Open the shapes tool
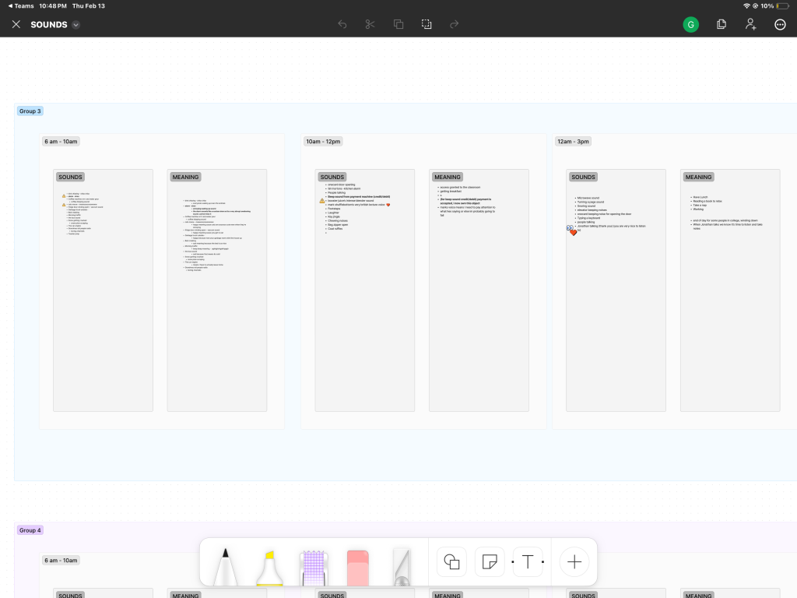 click(x=451, y=561)
